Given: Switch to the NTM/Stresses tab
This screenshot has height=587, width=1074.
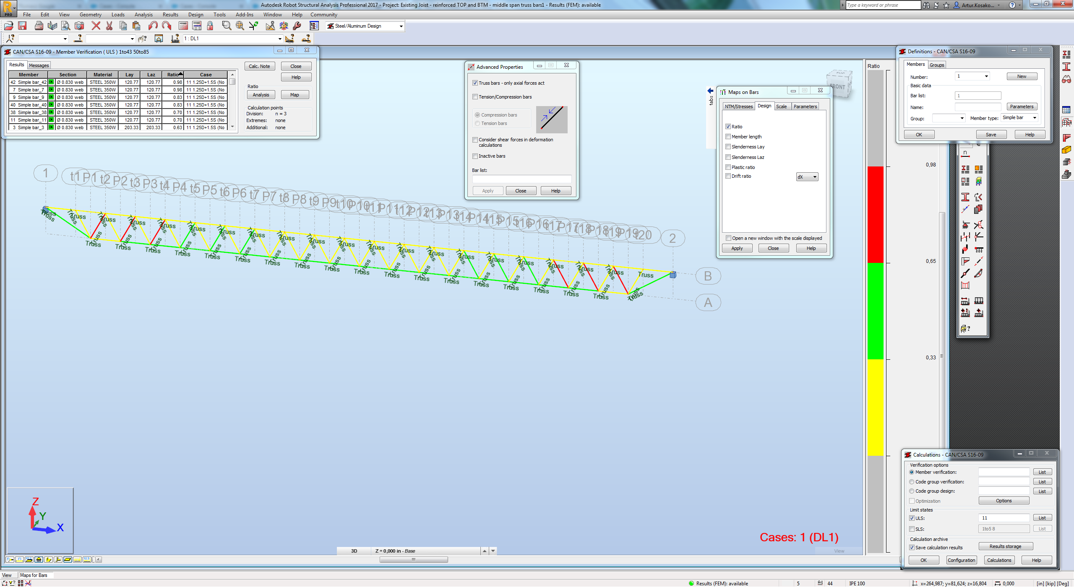Looking at the screenshot, I should click(738, 106).
